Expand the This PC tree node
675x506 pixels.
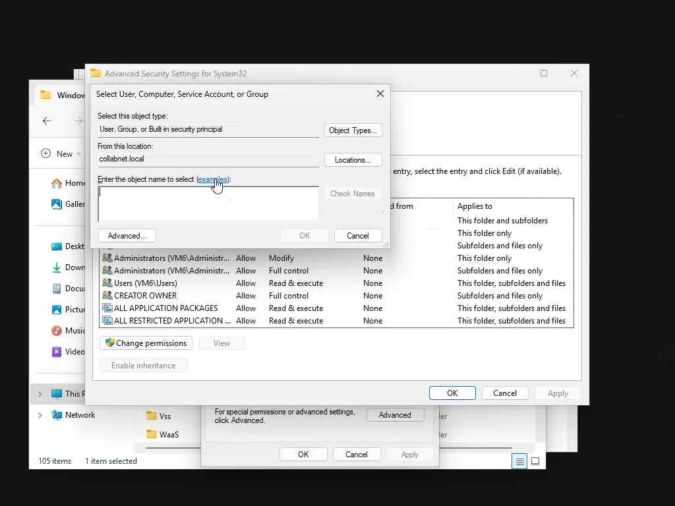point(40,394)
